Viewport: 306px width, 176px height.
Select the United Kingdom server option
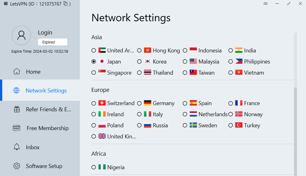[94, 136]
